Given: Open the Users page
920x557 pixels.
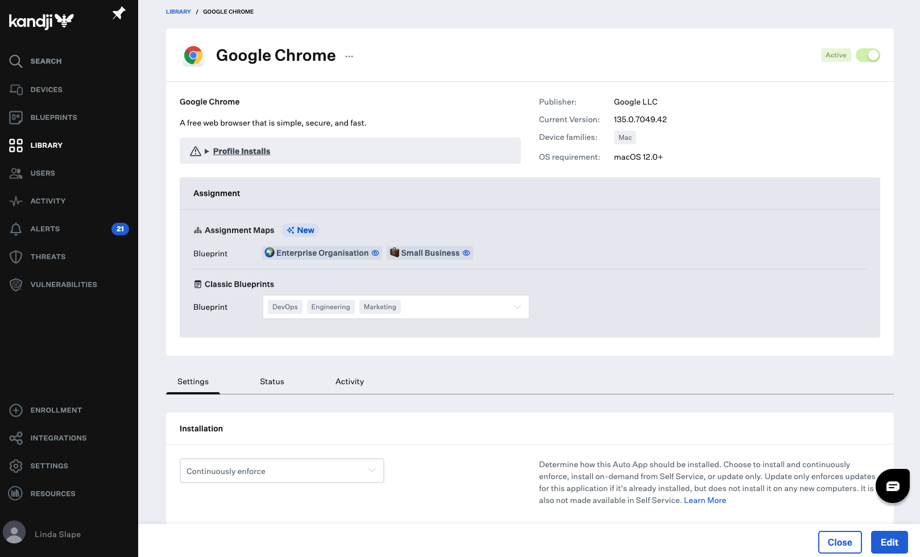Looking at the screenshot, I should tap(43, 173).
